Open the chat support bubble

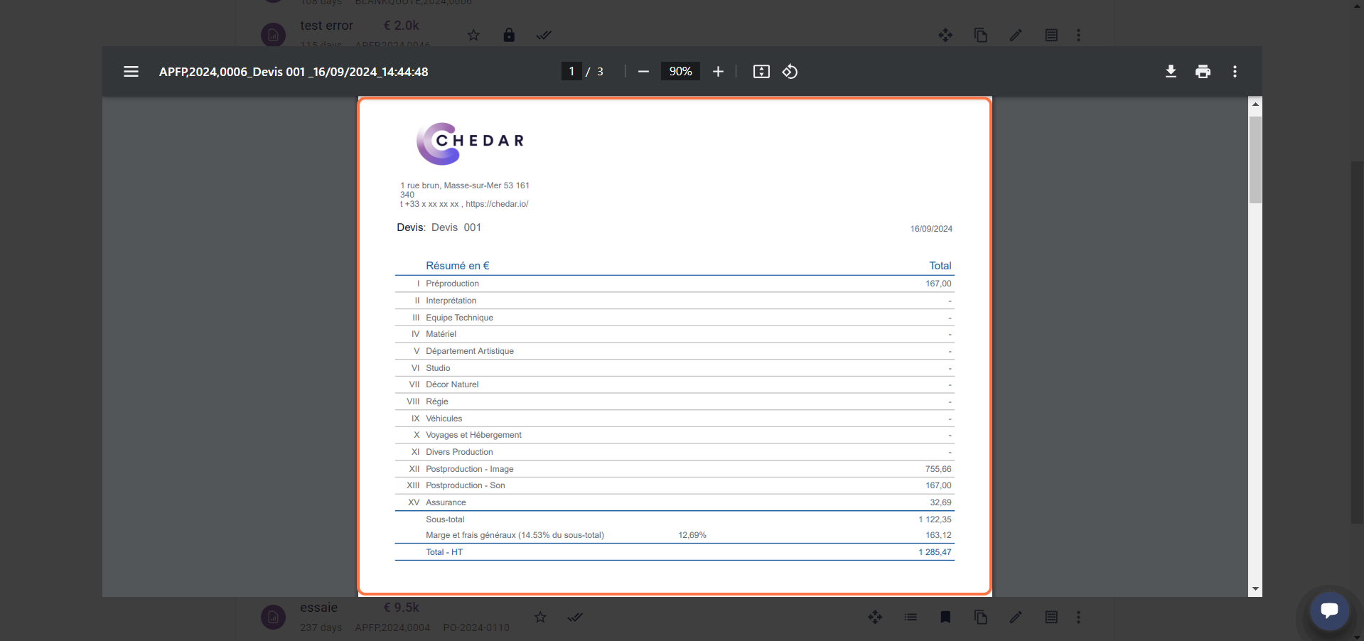tap(1329, 610)
